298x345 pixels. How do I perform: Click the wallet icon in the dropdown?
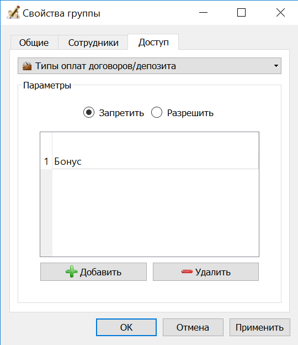pos(27,66)
